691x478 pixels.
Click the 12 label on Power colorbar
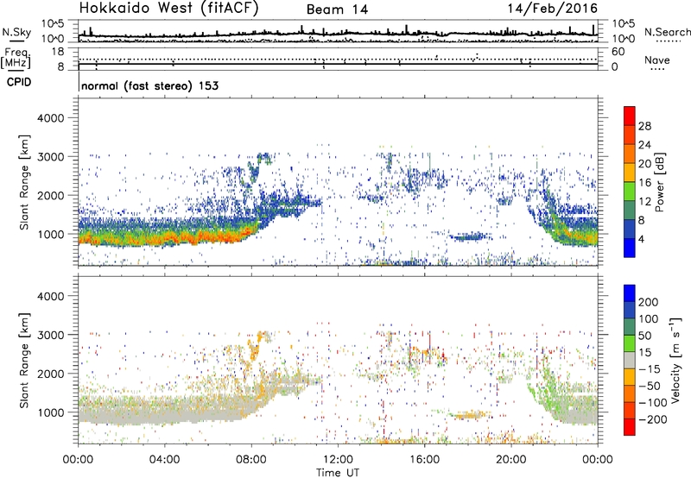(644, 202)
